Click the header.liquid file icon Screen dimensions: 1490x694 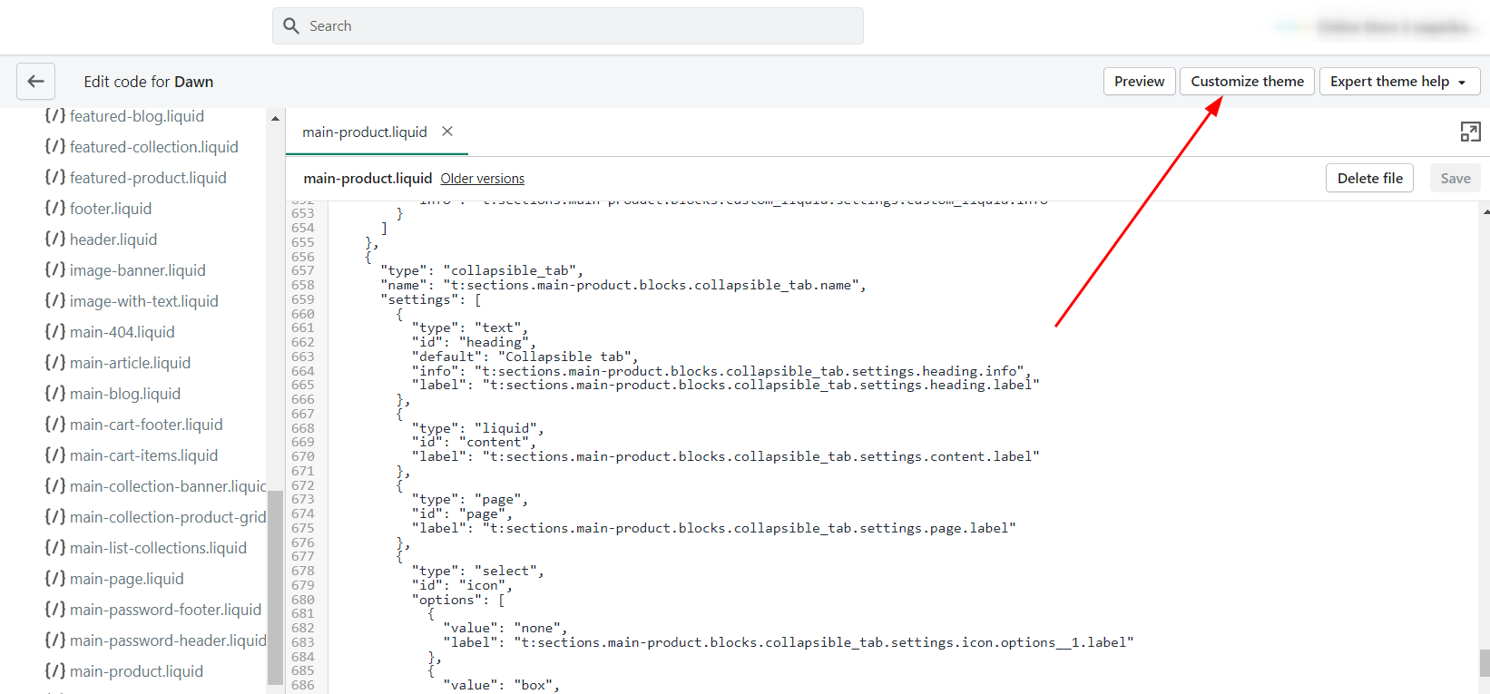pos(55,239)
